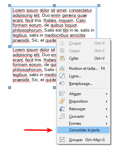Click the Ligne pen icon
The image size is (117, 150).
[x=62, y=76]
